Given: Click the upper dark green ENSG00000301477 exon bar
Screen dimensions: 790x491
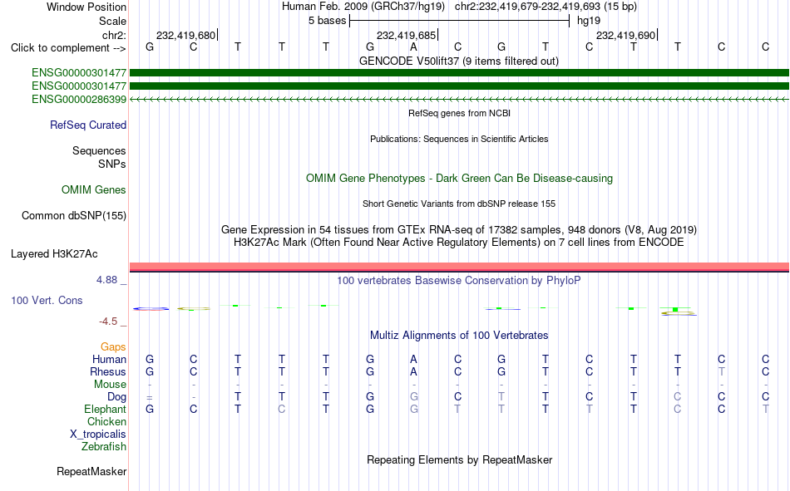Looking at the screenshot, I should point(460,73).
